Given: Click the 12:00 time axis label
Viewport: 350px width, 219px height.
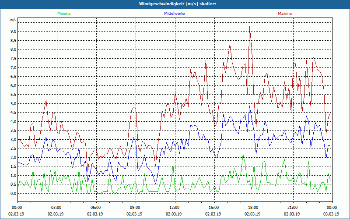Looking at the screenshot, I should tap(175, 208).
